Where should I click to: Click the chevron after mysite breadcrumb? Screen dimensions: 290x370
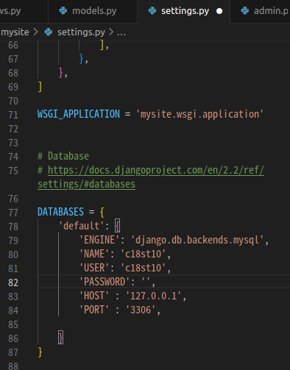(x=35, y=32)
